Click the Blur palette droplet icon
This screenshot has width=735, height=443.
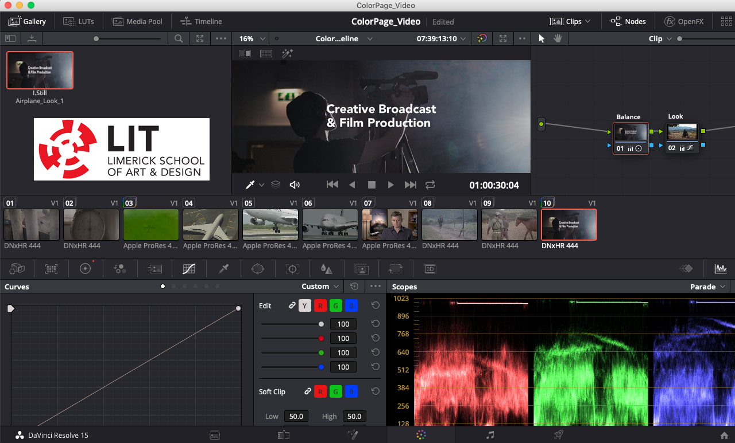tap(326, 269)
